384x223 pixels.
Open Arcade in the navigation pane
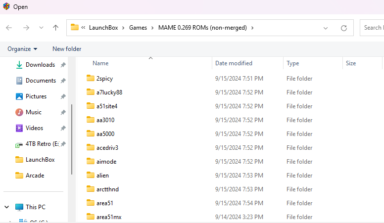[x=35, y=176]
